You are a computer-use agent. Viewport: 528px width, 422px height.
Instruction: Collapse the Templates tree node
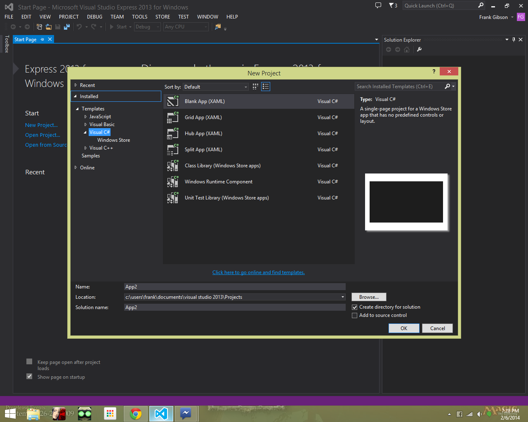click(x=77, y=109)
